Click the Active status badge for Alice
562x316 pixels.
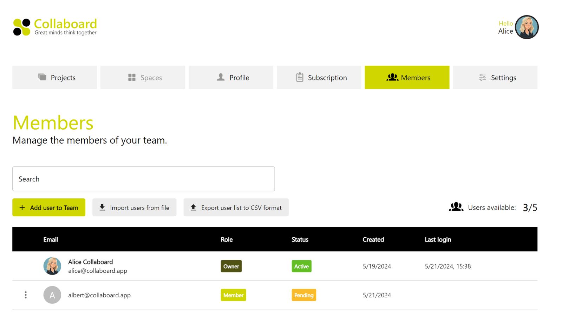[301, 266]
